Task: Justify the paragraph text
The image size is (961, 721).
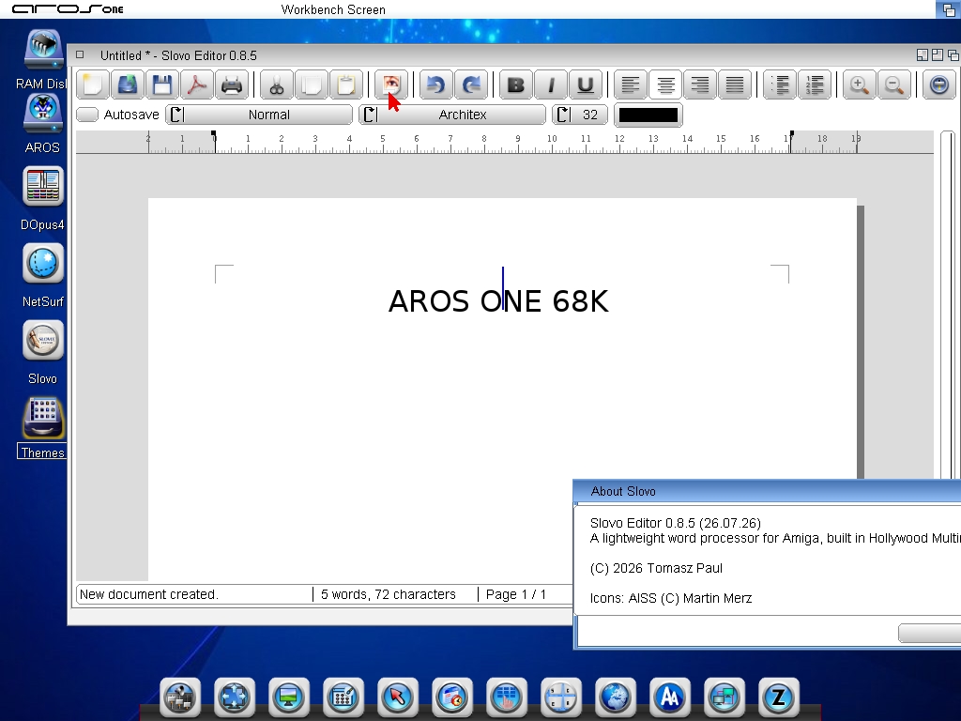Action: (x=735, y=84)
